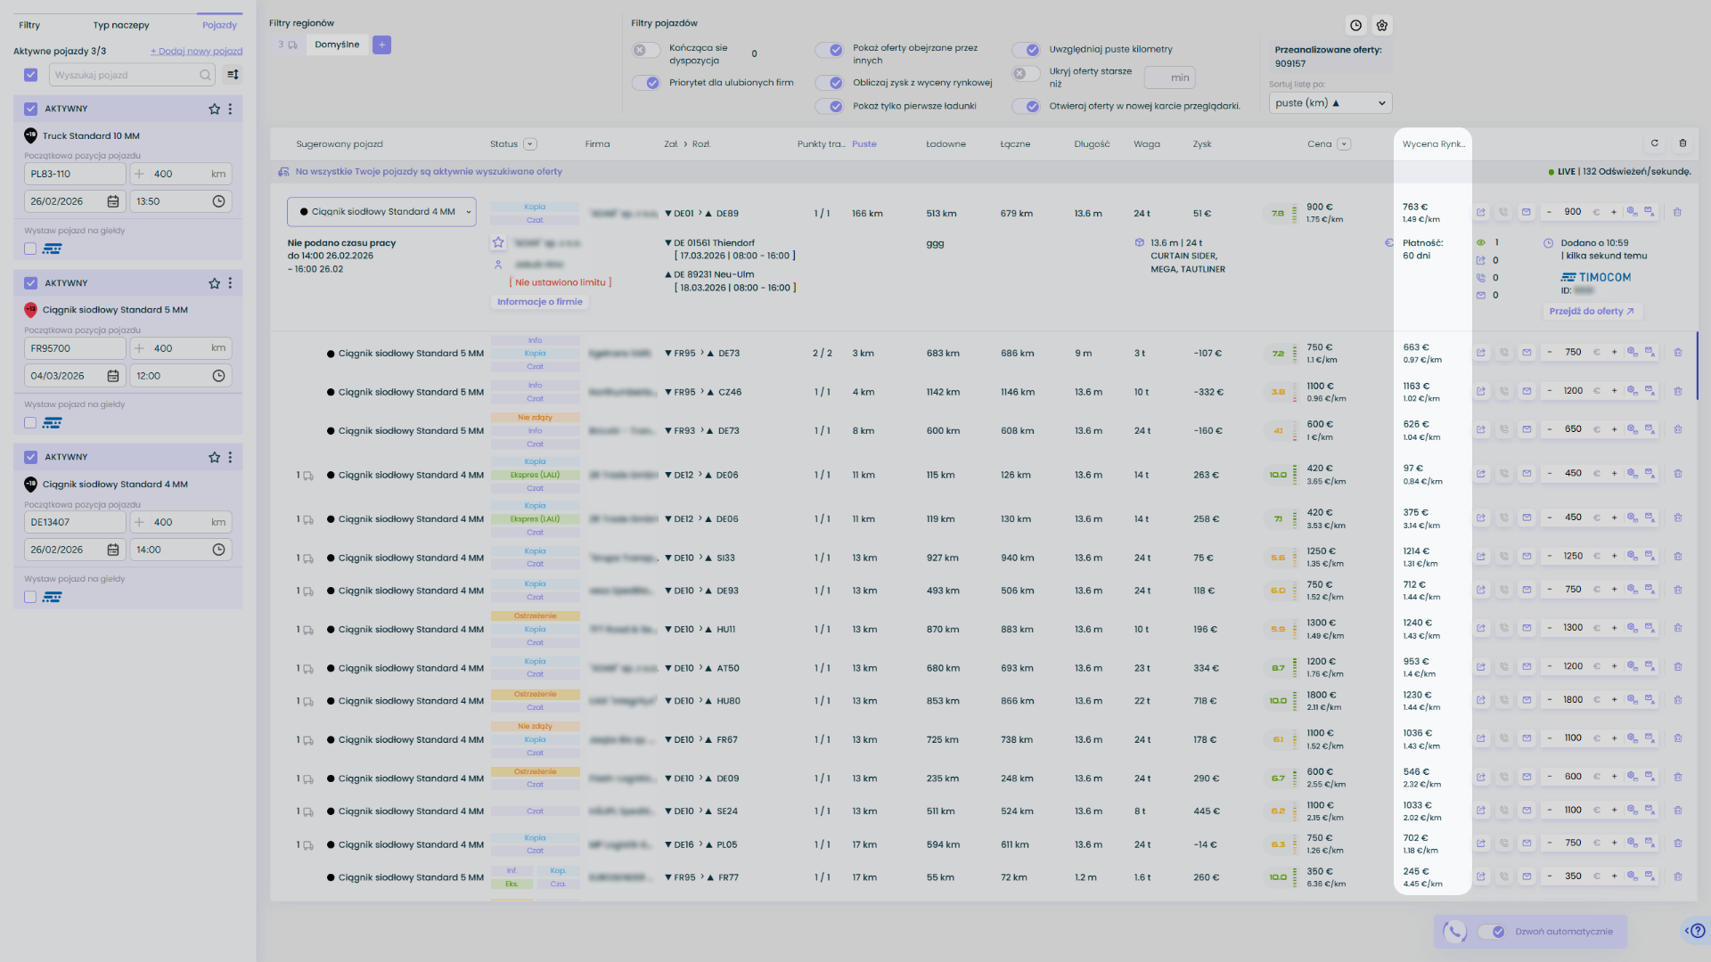Image resolution: width=1711 pixels, height=962 pixels.
Task: Click the clock history icon at top
Action: pyautogui.click(x=1355, y=26)
